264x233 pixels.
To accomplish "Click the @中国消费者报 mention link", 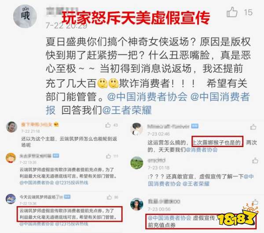I will [148, 104].
